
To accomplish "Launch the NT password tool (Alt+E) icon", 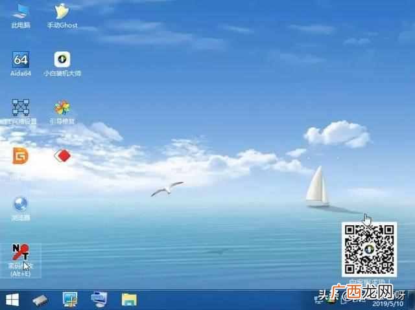I will click(21, 260).
